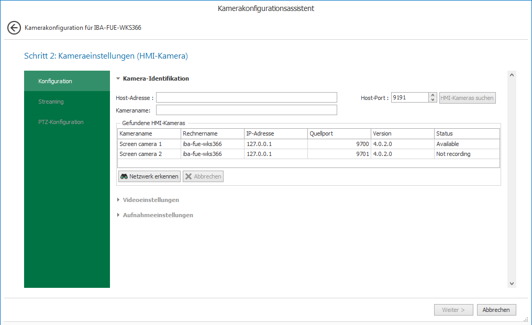Focus the Host-Adresse input field
The width and height of the screenshot is (532, 325).
[x=246, y=98]
